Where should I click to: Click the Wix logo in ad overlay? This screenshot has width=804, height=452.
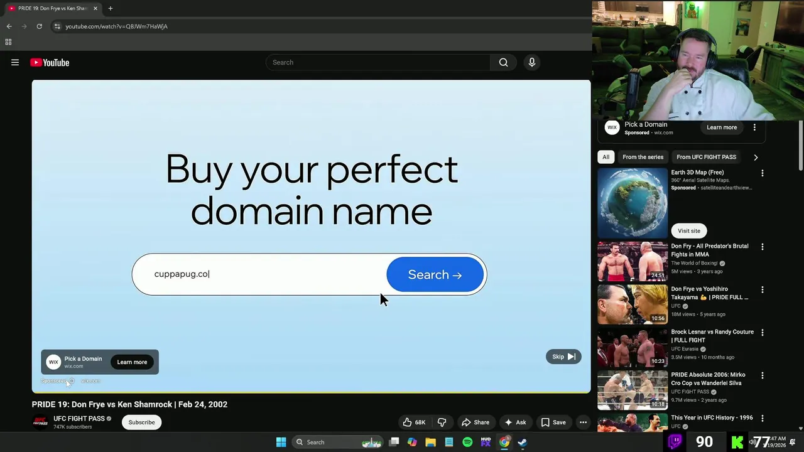53,362
